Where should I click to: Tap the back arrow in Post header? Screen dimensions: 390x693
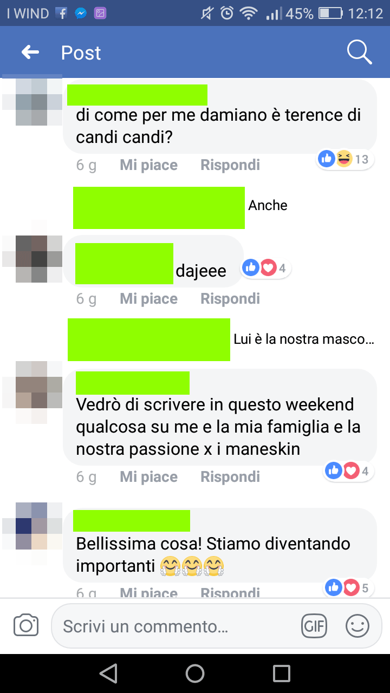pyautogui.click(x=30, y=53)
